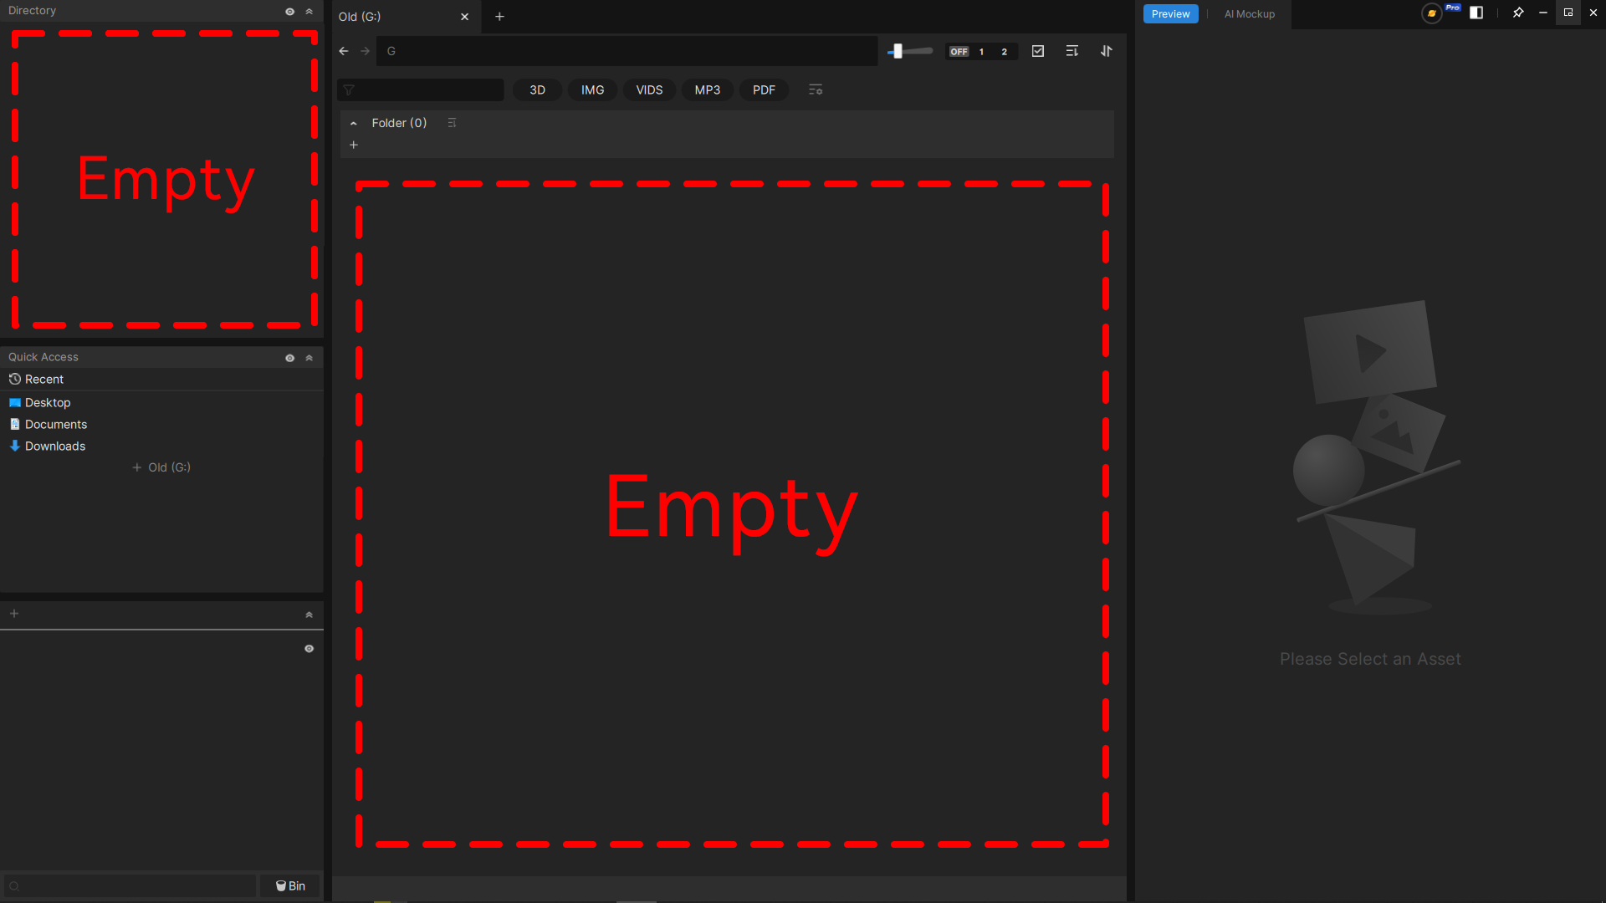
Task: Open the Bin
Action: pos(290,886)
